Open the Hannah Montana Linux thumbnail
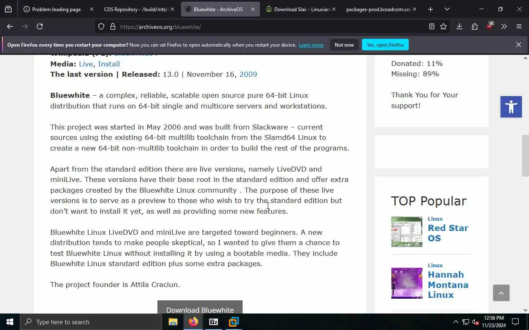The image size is (529, 330). click(407, 283)
